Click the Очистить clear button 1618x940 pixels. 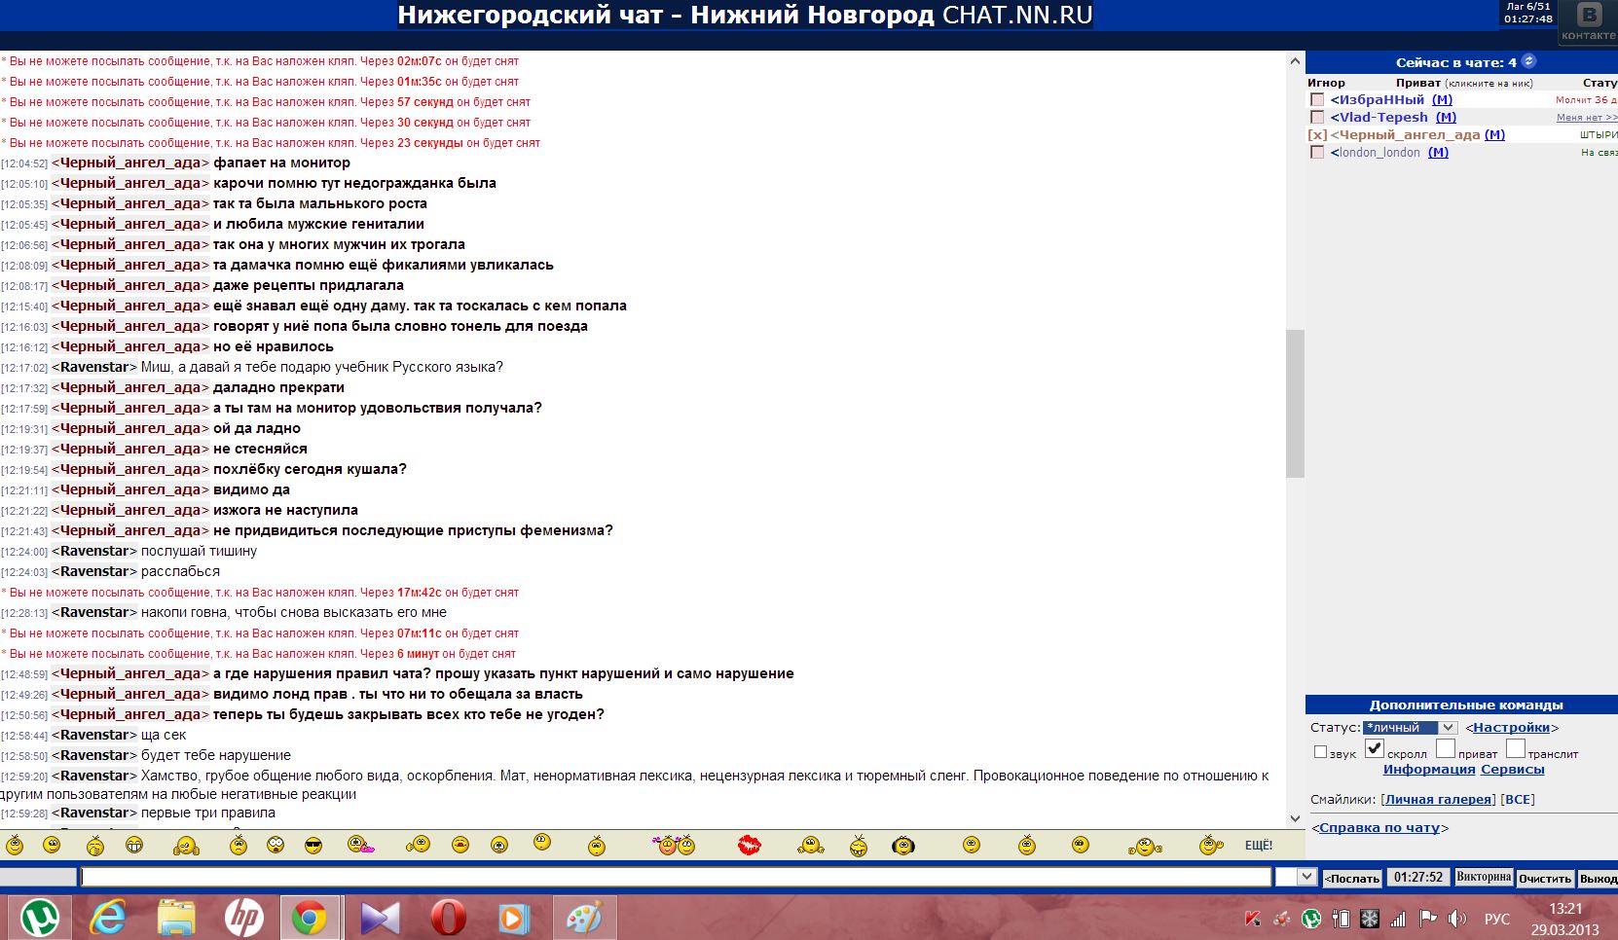tap(1545, 878)
